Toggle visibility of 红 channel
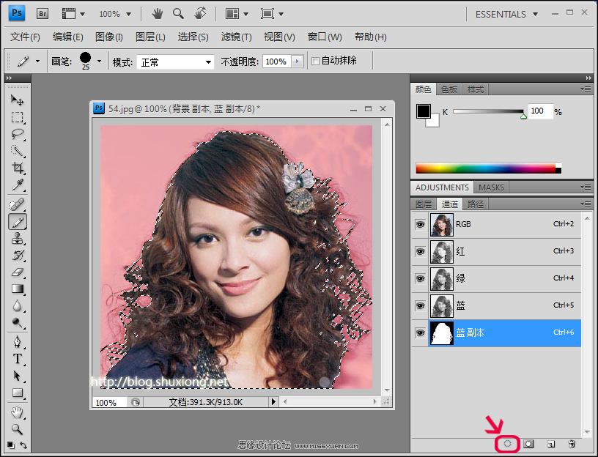 coord(420,251)
